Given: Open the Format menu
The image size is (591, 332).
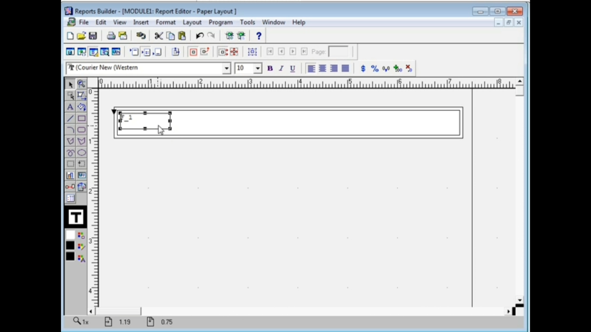Looking at the screenshot, I should coord(165,22).
